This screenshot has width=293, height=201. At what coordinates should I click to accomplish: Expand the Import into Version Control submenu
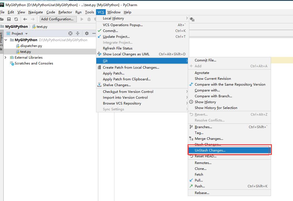pyautogui.click(x=187, y=97)
